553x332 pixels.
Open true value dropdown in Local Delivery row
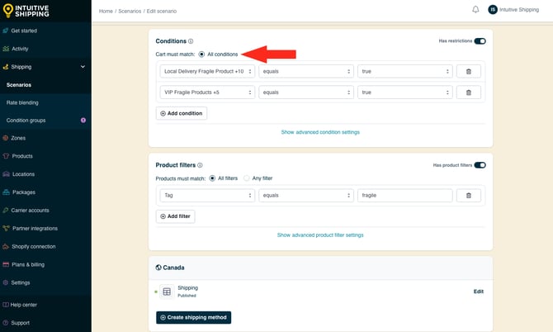[x=405, y=71]
